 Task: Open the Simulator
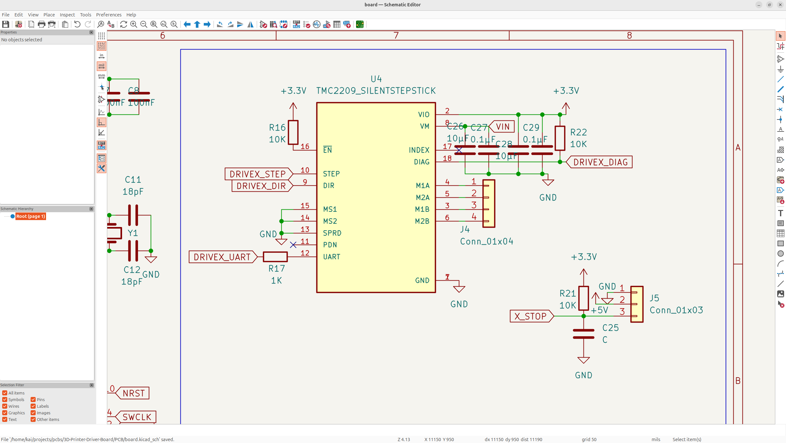317,24
